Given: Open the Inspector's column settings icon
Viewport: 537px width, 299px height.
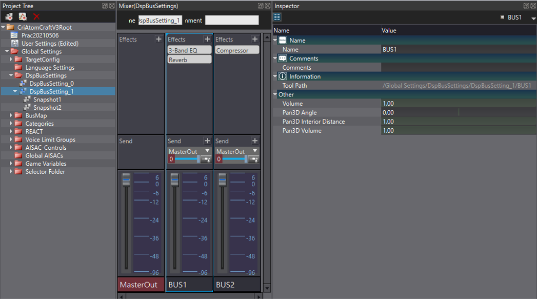Looking at the screenshot, I should point(277,16).
